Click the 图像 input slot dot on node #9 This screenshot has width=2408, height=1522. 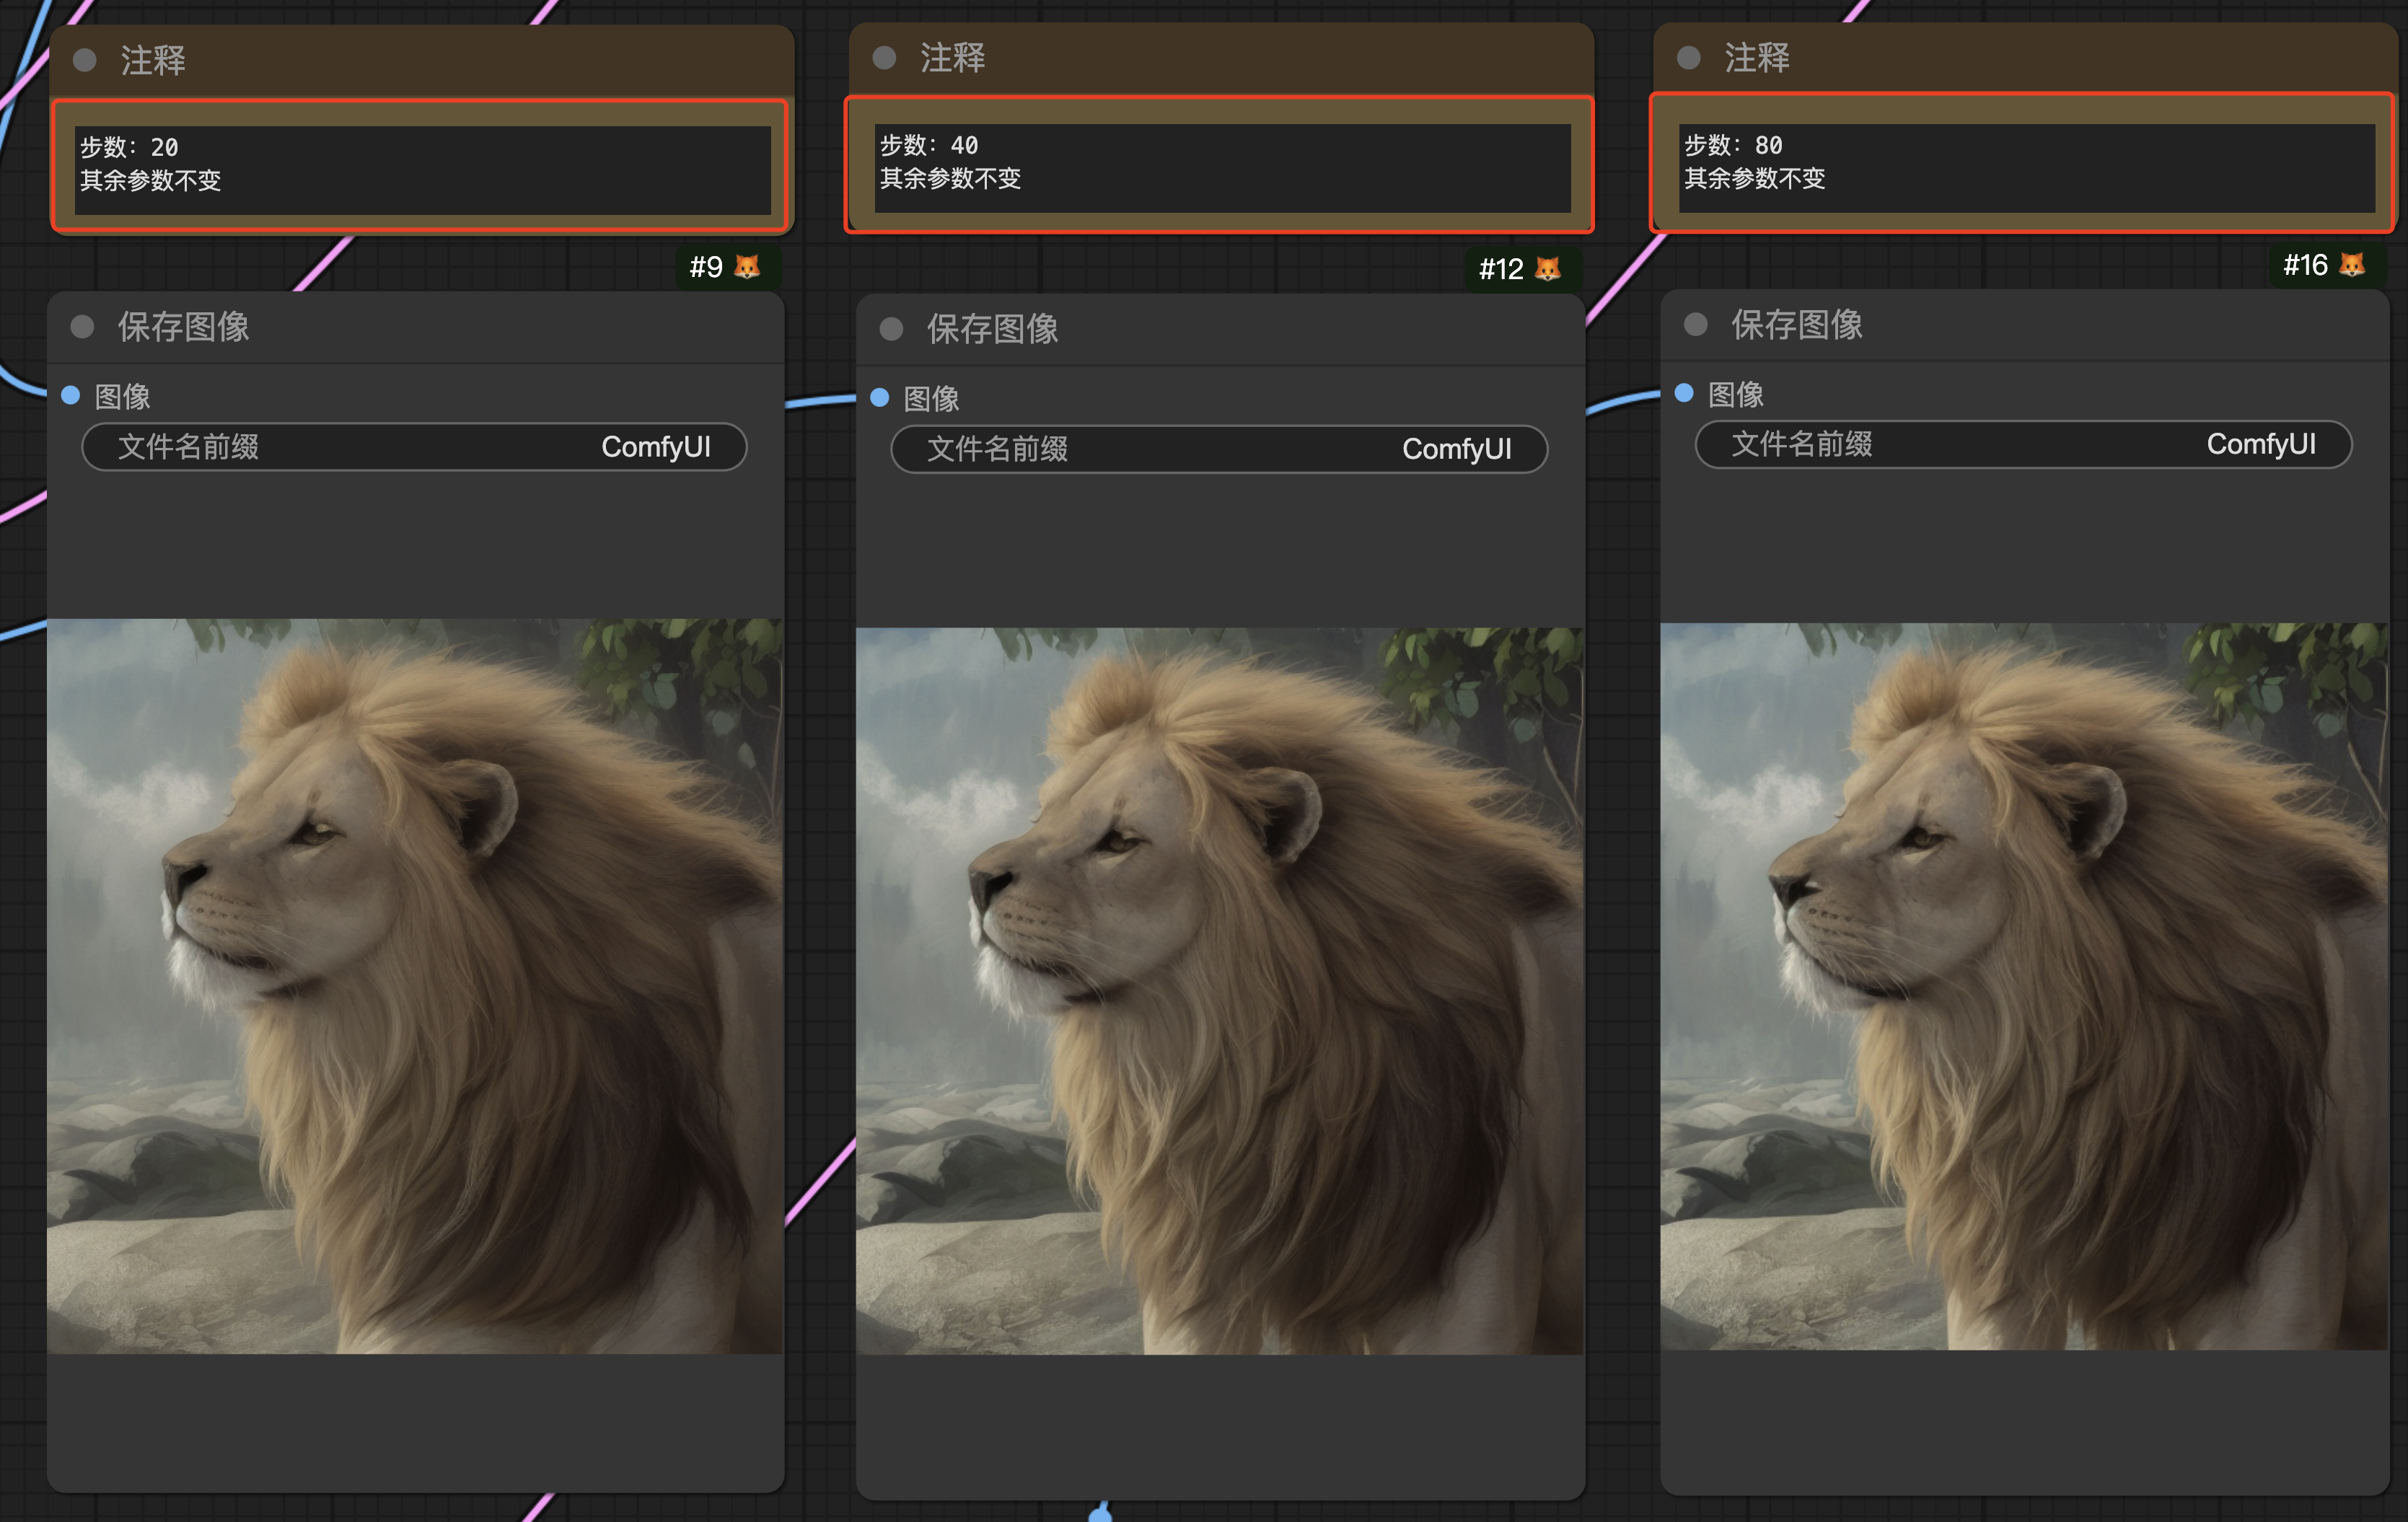71,395
